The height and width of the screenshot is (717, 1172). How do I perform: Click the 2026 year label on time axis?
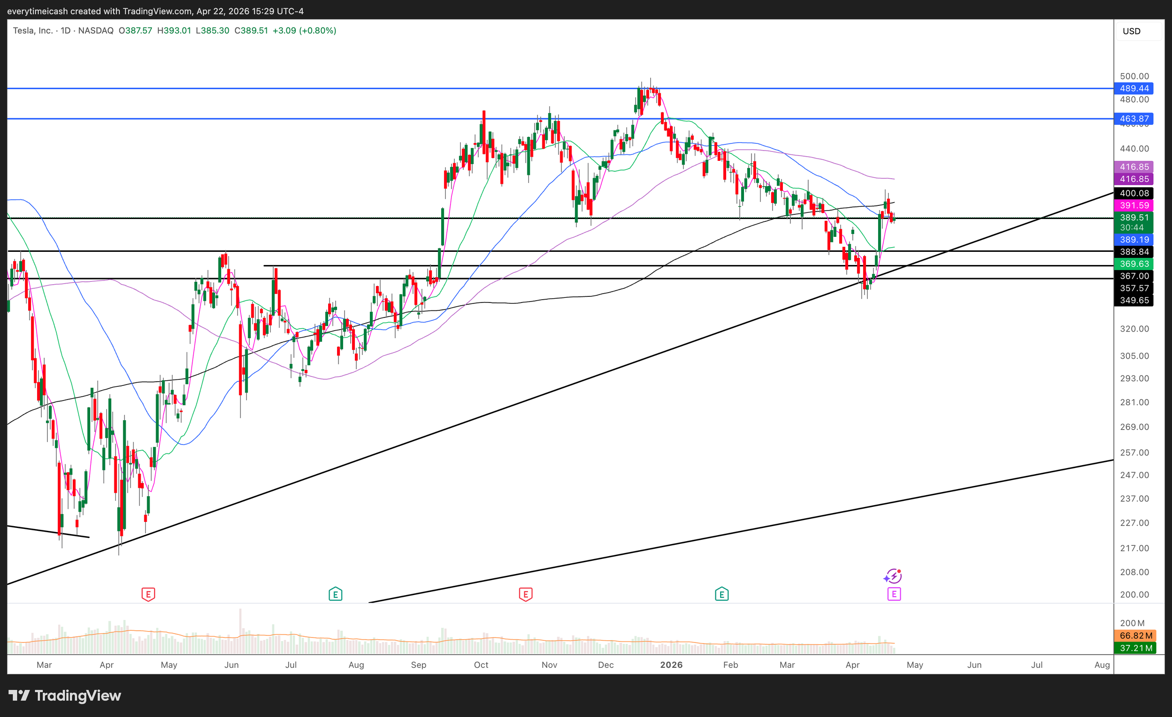click(671, 664)
